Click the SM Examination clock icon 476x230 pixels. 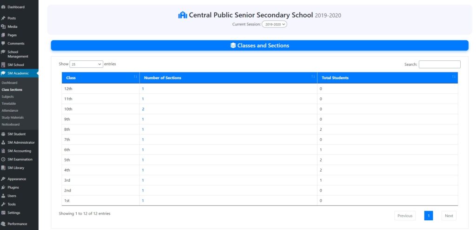click(x=3, y=160)
